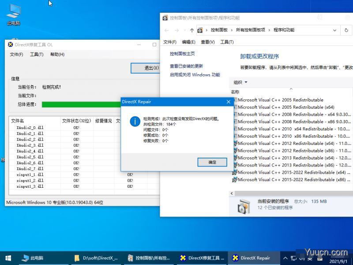Click the address bar control panel icon
Image resolution: width=353 pixels, height=265 pixels.
pyautogui.click(x=200, y=30)
